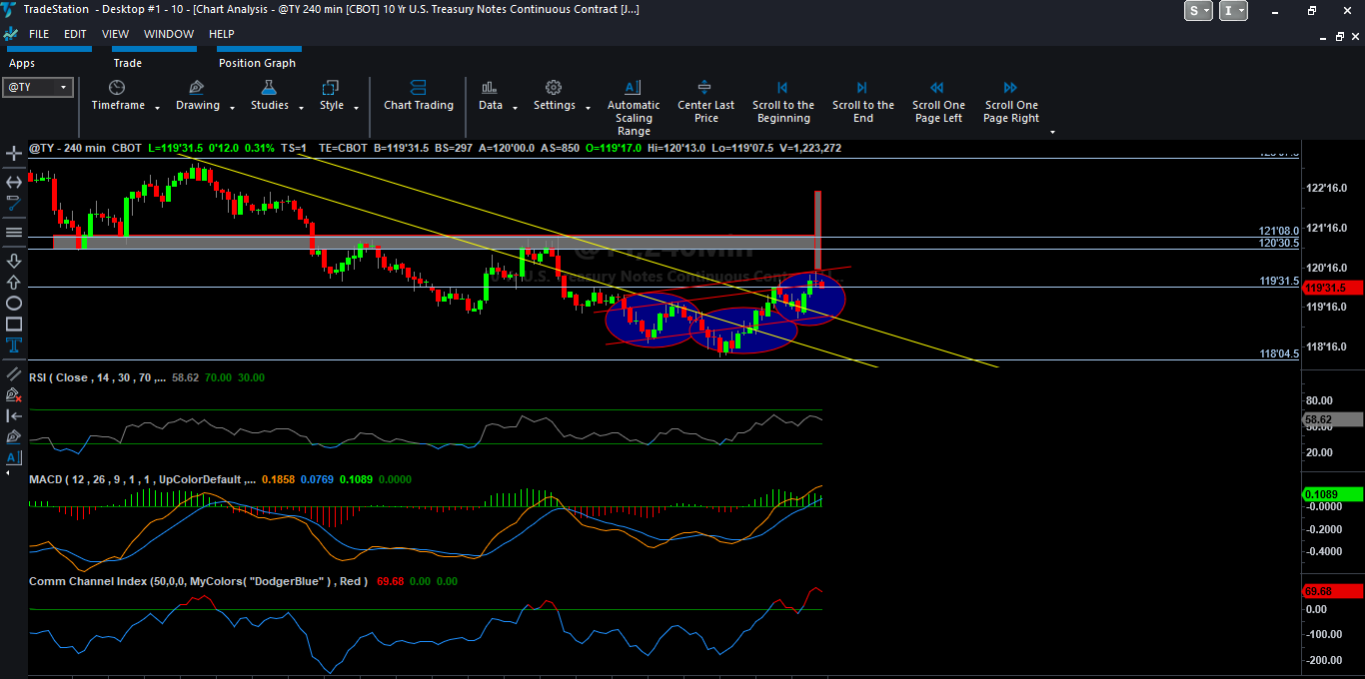Open the VIEW menu

115,34
